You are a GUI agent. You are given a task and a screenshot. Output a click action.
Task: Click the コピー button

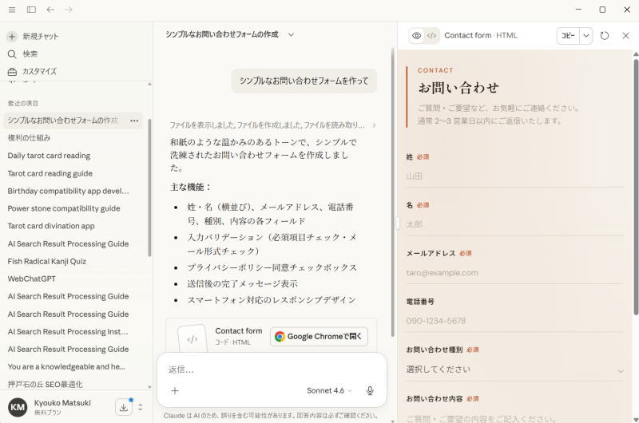click(x=568, y=35)
